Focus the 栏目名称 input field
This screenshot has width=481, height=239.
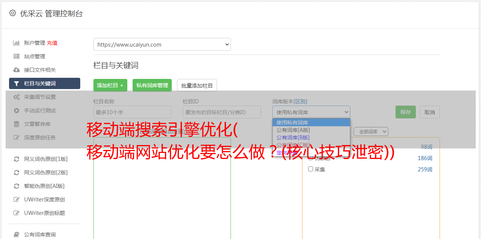[x=132, y=112]
